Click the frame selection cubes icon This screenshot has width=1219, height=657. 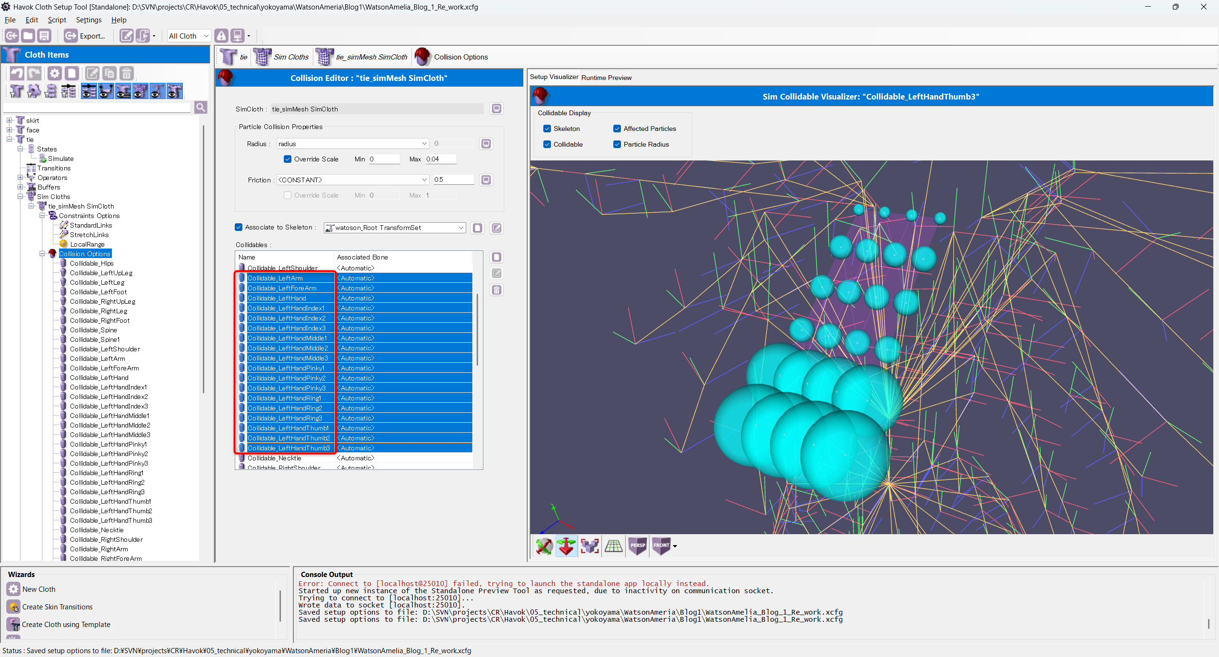pos(590,546)
